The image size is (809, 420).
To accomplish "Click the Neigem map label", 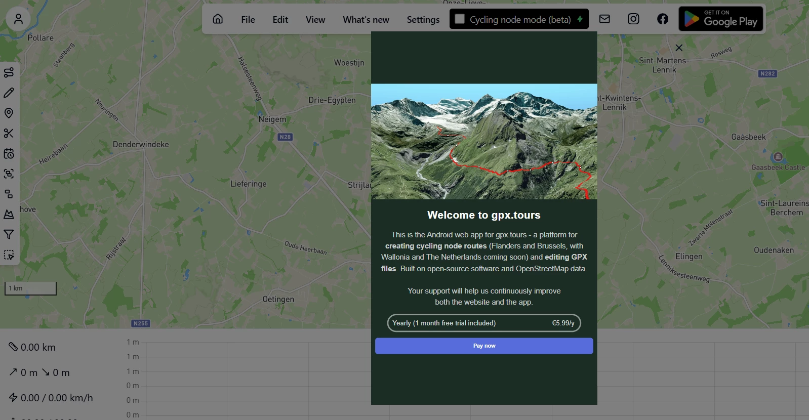I will click(272, 119).
